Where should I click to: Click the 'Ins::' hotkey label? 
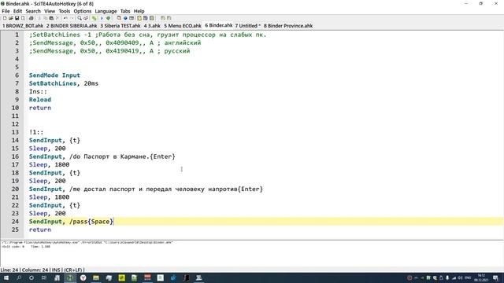coord(38,91)
